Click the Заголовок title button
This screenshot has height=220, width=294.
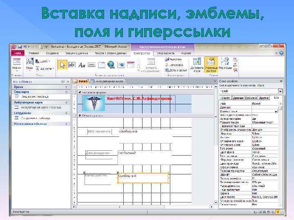(x=174, y=65)
